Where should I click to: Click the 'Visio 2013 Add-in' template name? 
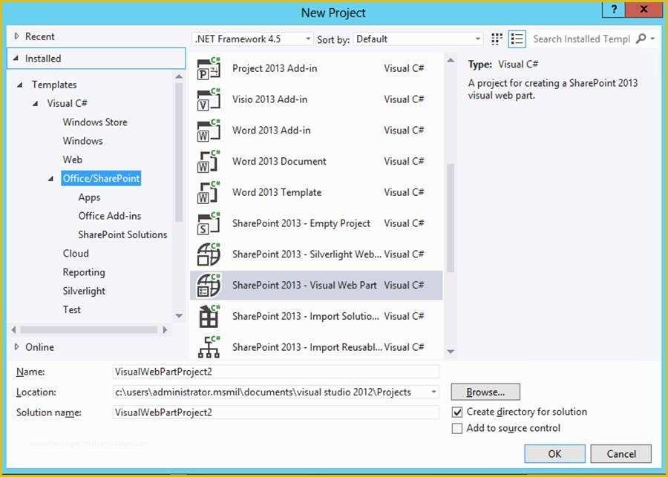pyautogui.click(x=269, y=99)
